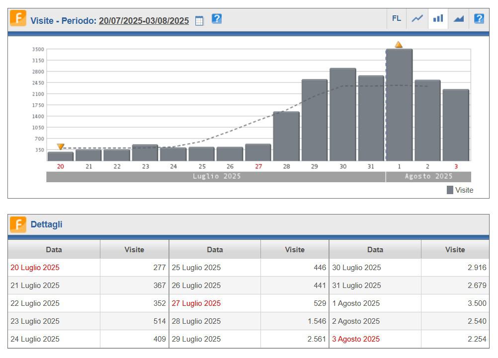
Task: Click the visits value 2.561
Action: pyautogui.click(x=317, y=339)
